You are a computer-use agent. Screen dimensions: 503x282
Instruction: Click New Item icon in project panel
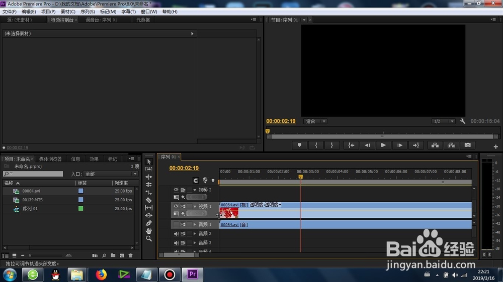click(122, 255)
